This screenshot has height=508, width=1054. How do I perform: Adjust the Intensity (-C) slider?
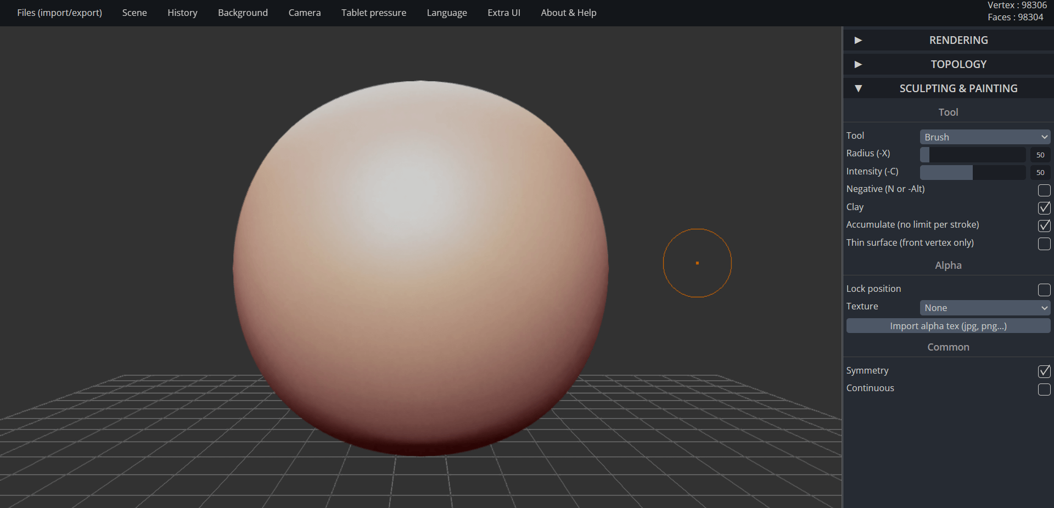pyautogui.click(x=973, y=172)
